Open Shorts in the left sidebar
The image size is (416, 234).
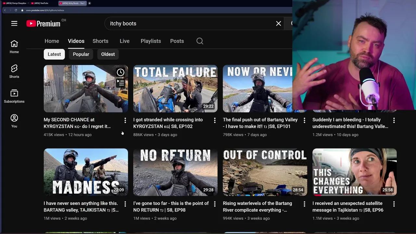[x=14, y=71]
